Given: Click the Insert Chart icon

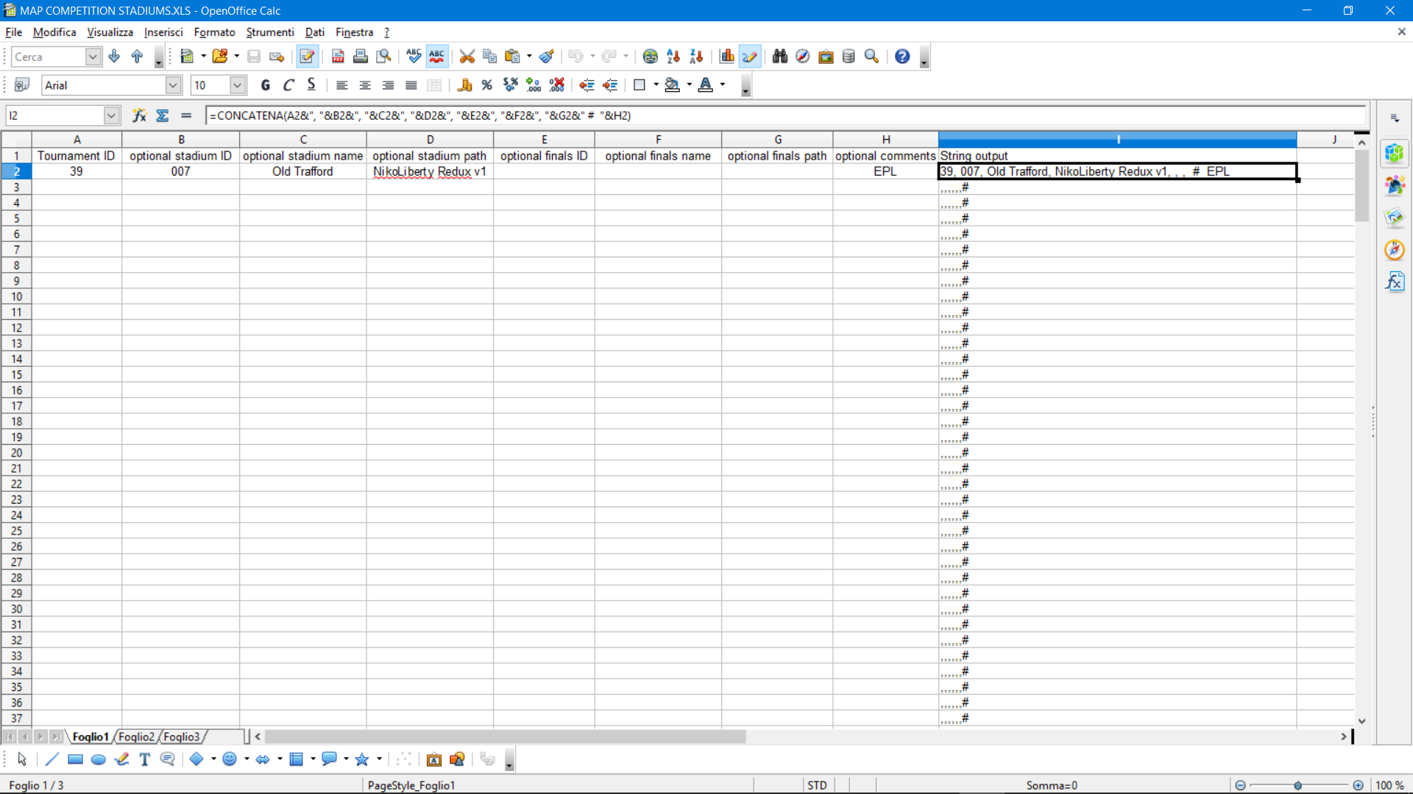Looking at the screenshot, I should point(727,57).
